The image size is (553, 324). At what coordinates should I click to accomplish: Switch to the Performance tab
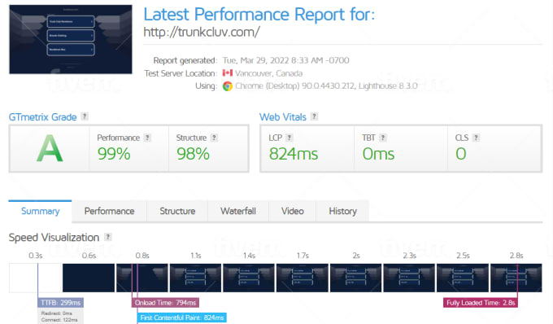click(x=109, y=211)
